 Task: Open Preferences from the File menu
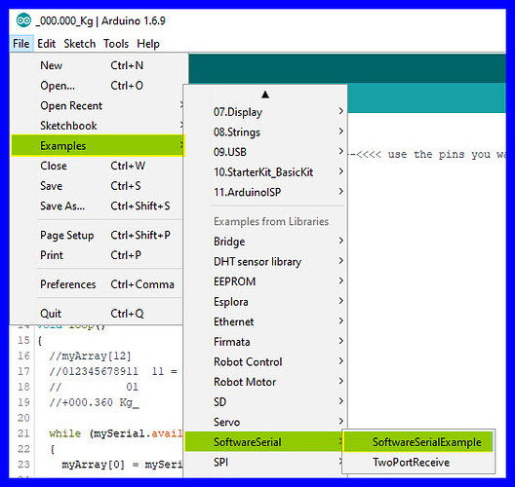(97, 284)
